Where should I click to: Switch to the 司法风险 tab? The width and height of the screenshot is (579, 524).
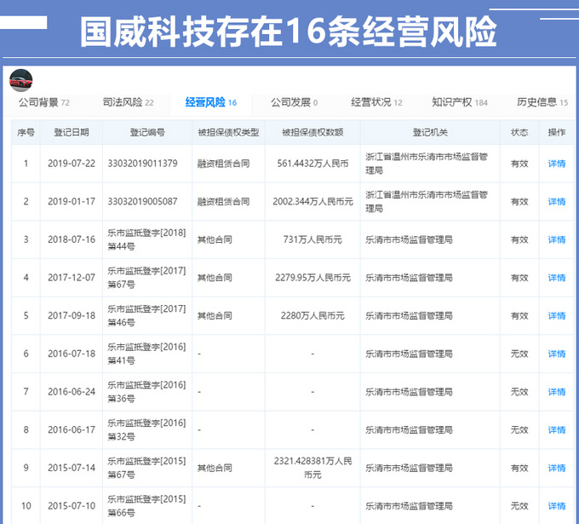point(123,102)
